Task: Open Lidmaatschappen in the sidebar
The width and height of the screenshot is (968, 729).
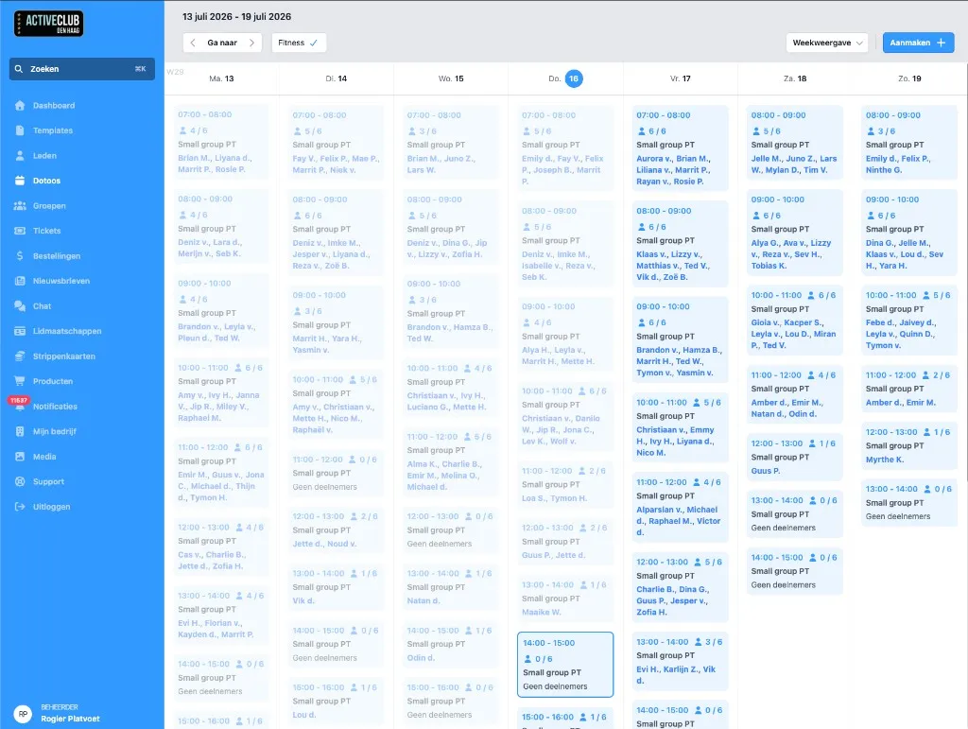Action: [67, 331]
